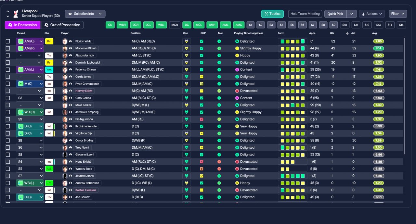Select Curtis Jones's row checkbox
Viewport: 416px width, 224px height.
[x=8, y=77]
